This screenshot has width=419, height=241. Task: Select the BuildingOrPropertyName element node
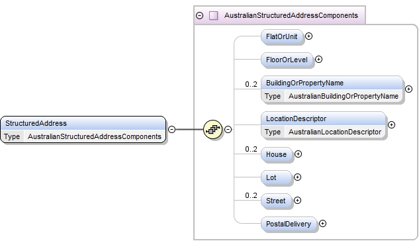[x=332, y=89]
